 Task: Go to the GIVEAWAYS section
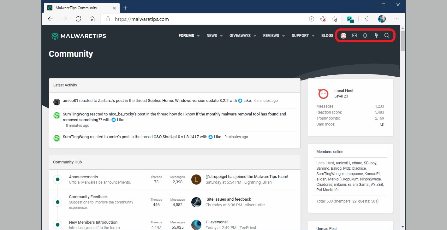point(240,36)
